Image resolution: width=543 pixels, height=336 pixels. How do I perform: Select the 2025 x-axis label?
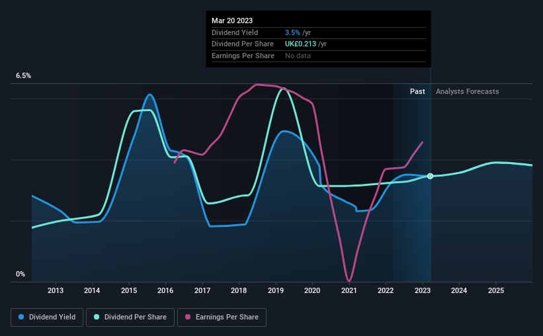pos(496,290)
